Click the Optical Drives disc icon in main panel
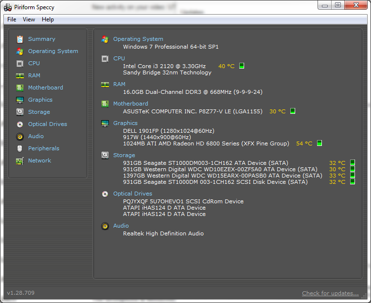 point(105,194)
